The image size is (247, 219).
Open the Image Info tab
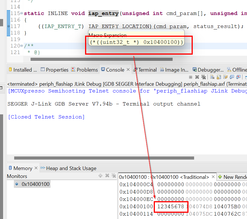[x=174, y=70]
